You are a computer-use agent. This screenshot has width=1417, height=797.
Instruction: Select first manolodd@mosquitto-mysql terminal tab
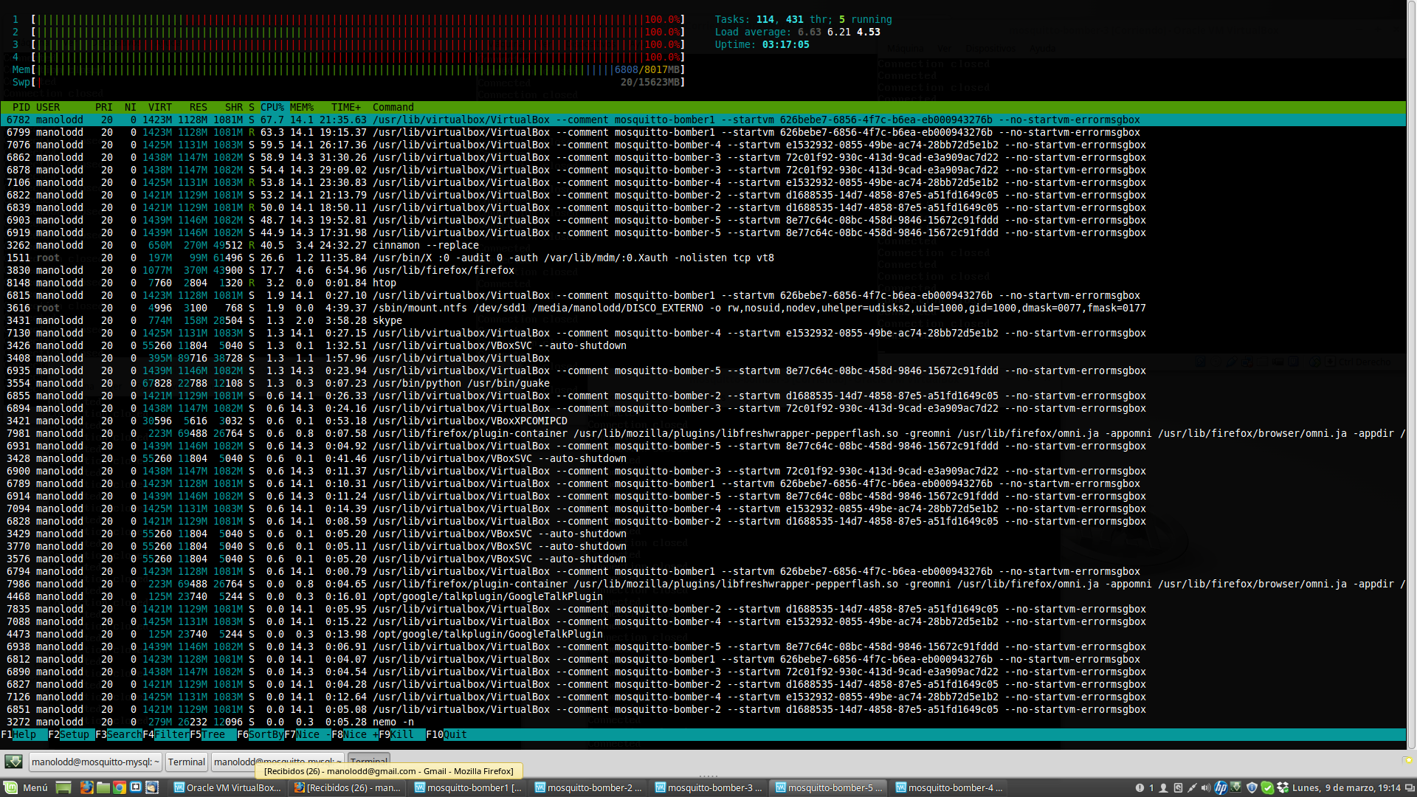(95, 762)
